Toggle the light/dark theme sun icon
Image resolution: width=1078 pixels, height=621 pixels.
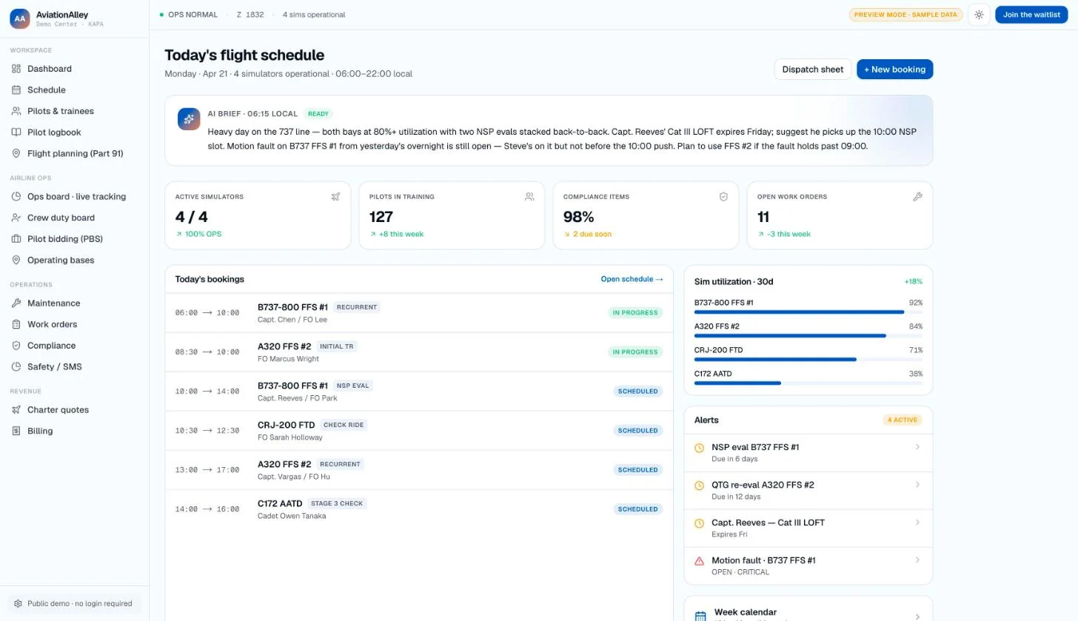pos(979,15)
